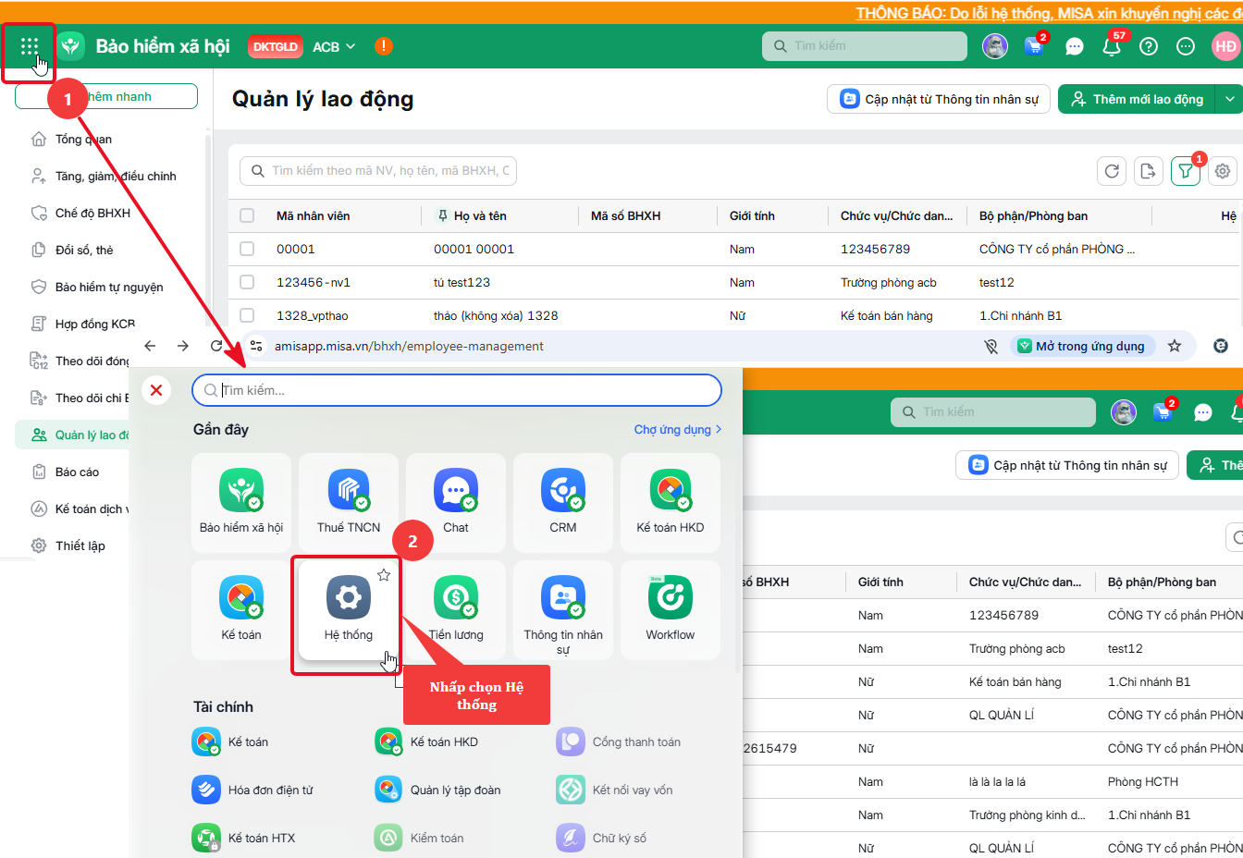Image resolution: width=1243 pixels, height=858 pixels.
Task: Tick the select-all checkbox in table header
Action: 247,215
